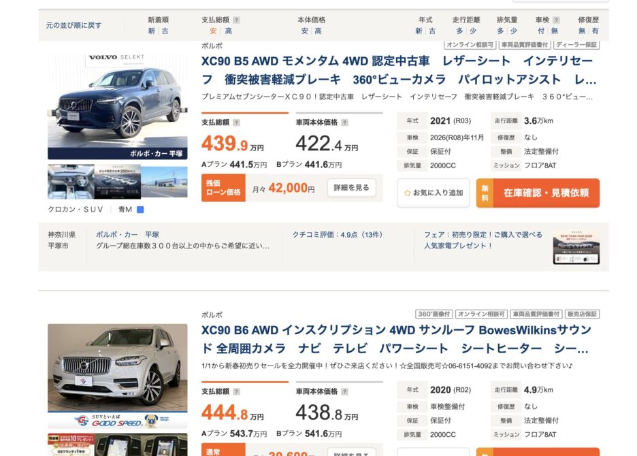The width and height of the screenshot is (637, 456).
Task: Click help icon next to first 車両本体価格
Action: click(344, 123)
